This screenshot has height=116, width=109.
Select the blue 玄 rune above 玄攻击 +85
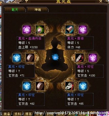coord(83,86)
